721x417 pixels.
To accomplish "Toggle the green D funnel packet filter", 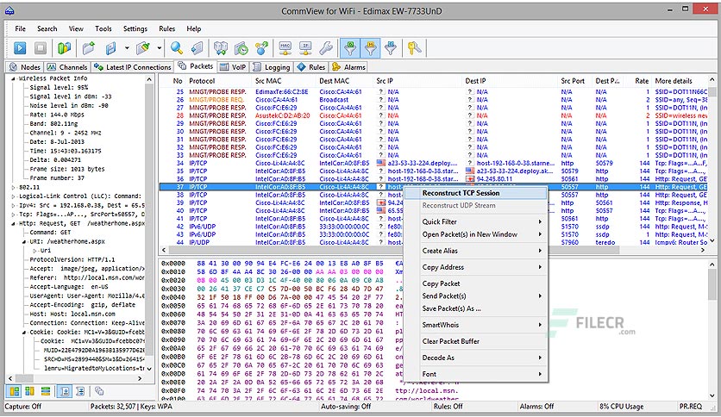I will click(x=350, y=47).
